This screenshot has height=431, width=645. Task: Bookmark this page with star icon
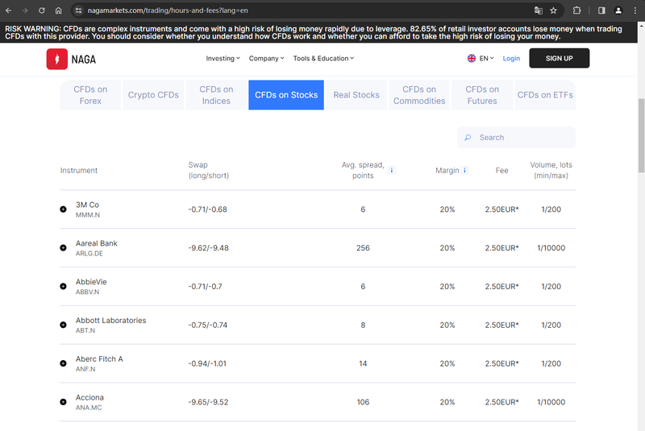point(554,10)
